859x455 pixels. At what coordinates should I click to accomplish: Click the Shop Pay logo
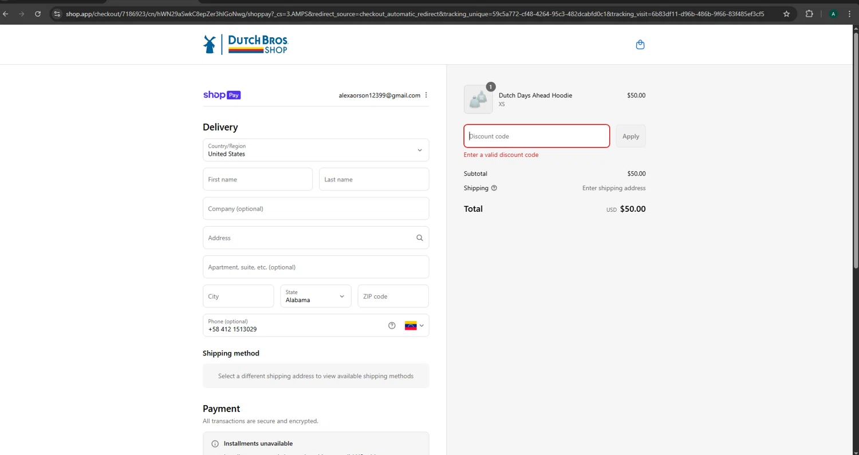tap(222, 95)
